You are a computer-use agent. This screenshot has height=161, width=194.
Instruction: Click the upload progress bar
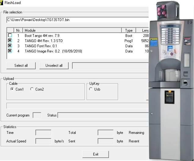[x=77, y=106]
